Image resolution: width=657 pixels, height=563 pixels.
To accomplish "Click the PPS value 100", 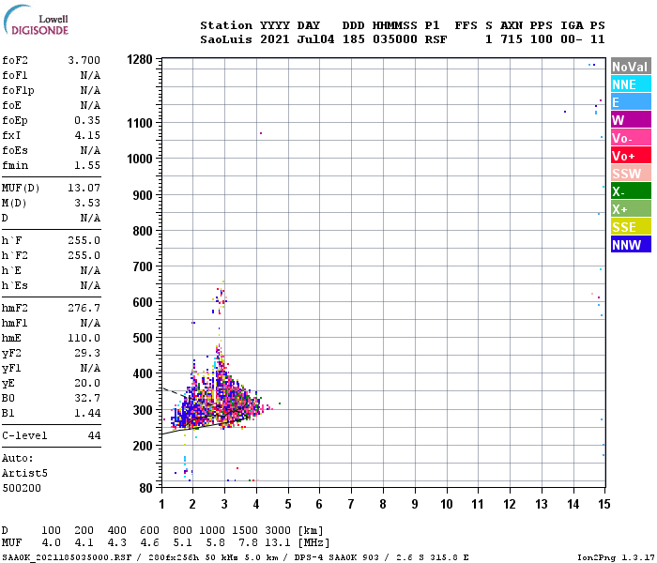I will pyautogui.click(x=541, y=39).
